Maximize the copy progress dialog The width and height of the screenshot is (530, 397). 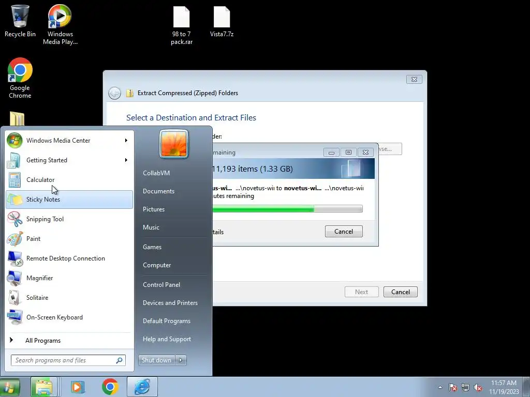click(348, 152)
